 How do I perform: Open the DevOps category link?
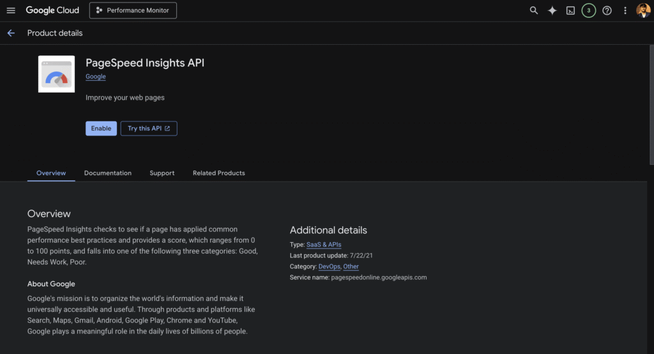(x=329, y=266)
